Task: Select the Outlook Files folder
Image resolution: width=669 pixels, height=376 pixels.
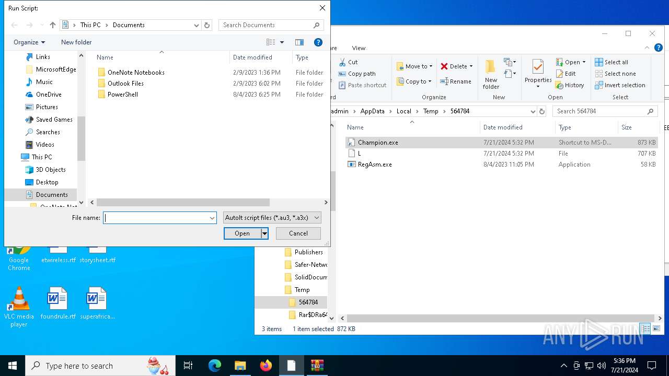Action: (125, 84)
